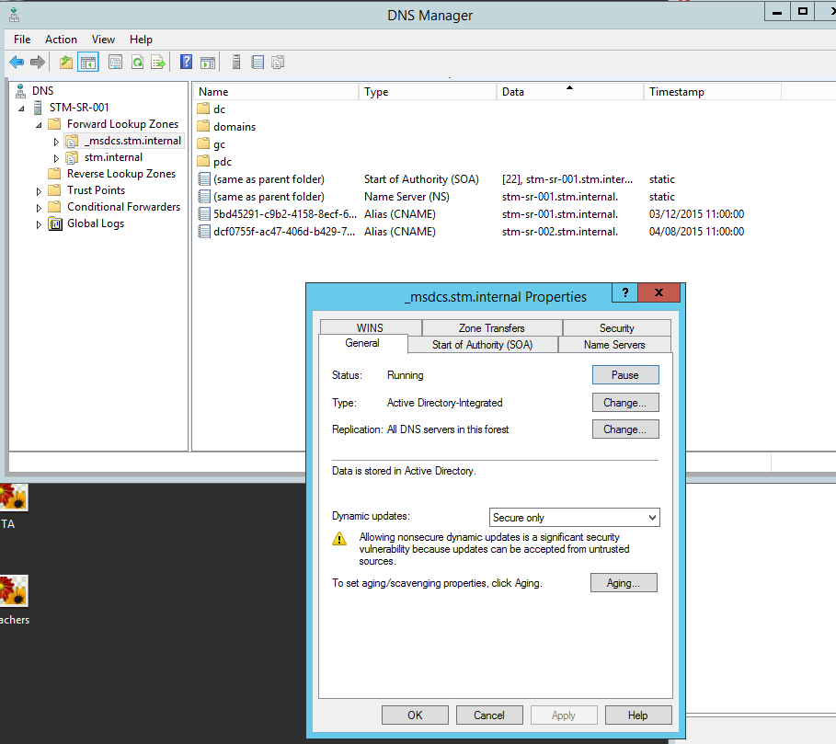This screenshot has width=836, height=744.
Task: Open the Dynamic updates dropdown
Action: click(650, 517)
